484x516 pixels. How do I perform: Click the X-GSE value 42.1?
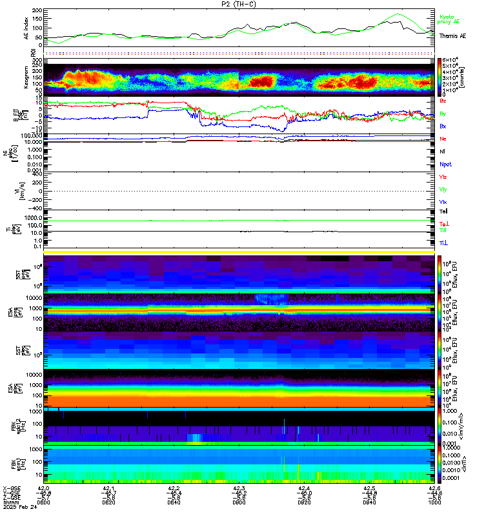coord(108,488)
